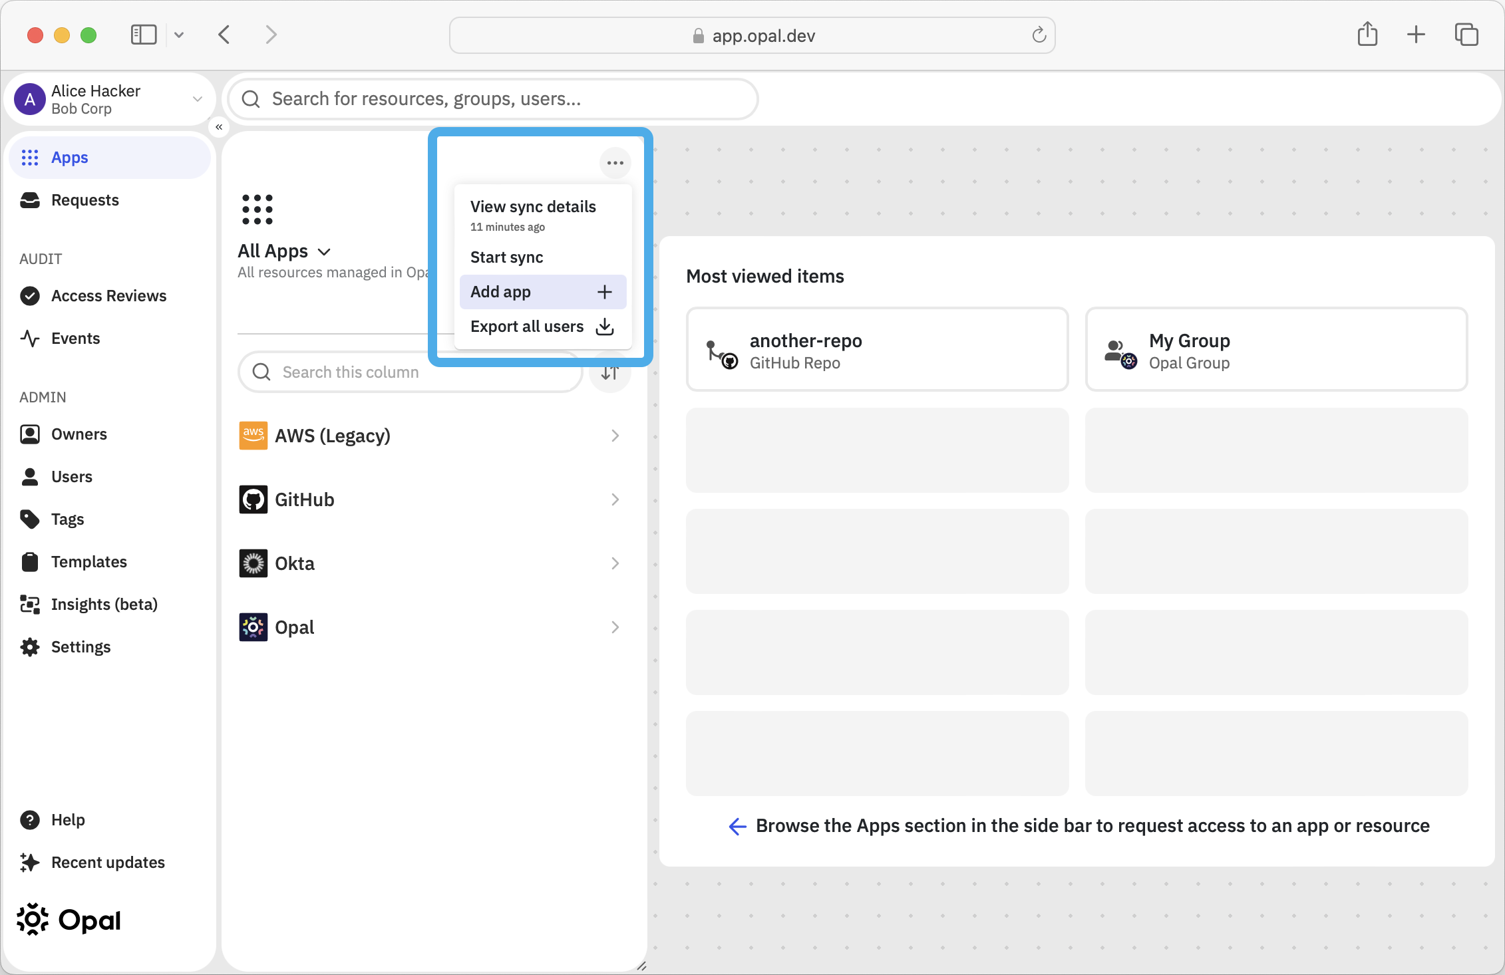Click the plus icon beside Add app
This screenshot has height=975, width=1505.
pyautogui.click(x=605, y=292)
